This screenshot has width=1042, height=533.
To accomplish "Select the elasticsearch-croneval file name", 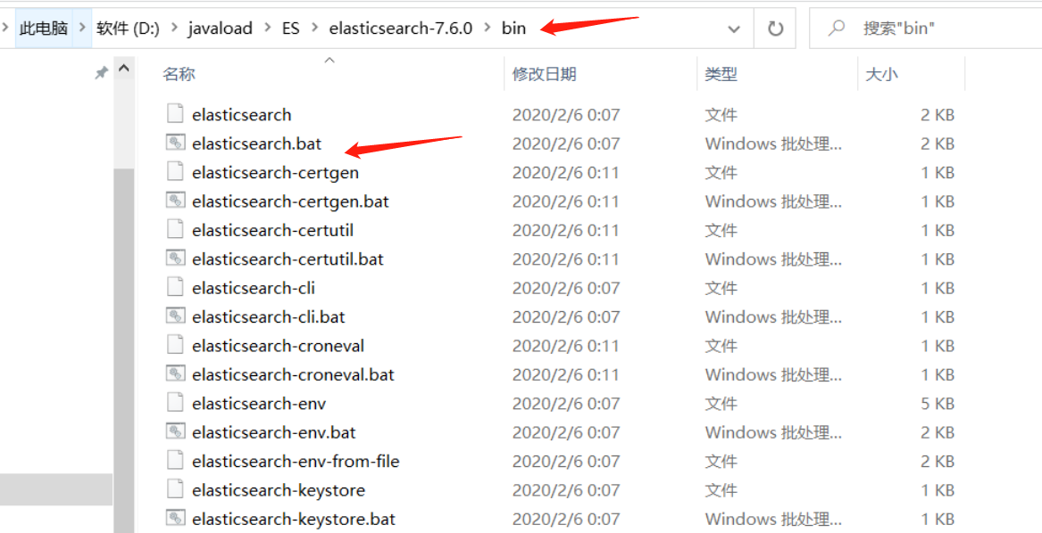I will [x=278, y=346].
